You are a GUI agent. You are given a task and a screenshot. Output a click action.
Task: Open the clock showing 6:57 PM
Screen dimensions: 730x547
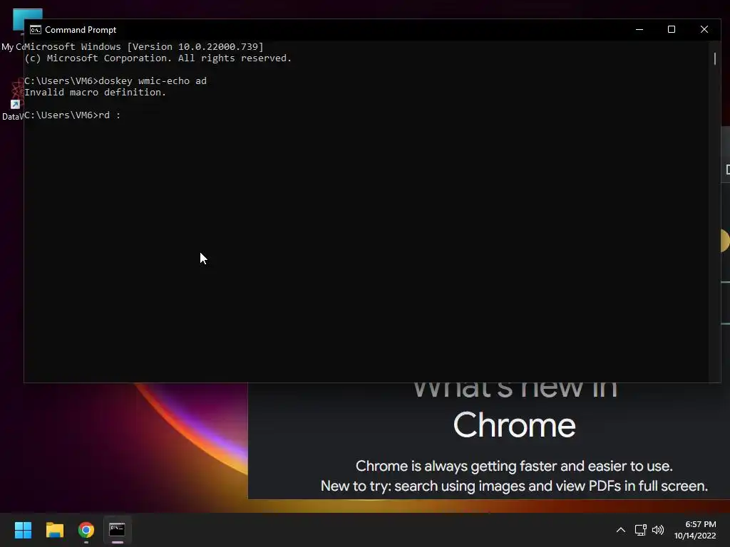pyautogui.click(x=695, y=530)
